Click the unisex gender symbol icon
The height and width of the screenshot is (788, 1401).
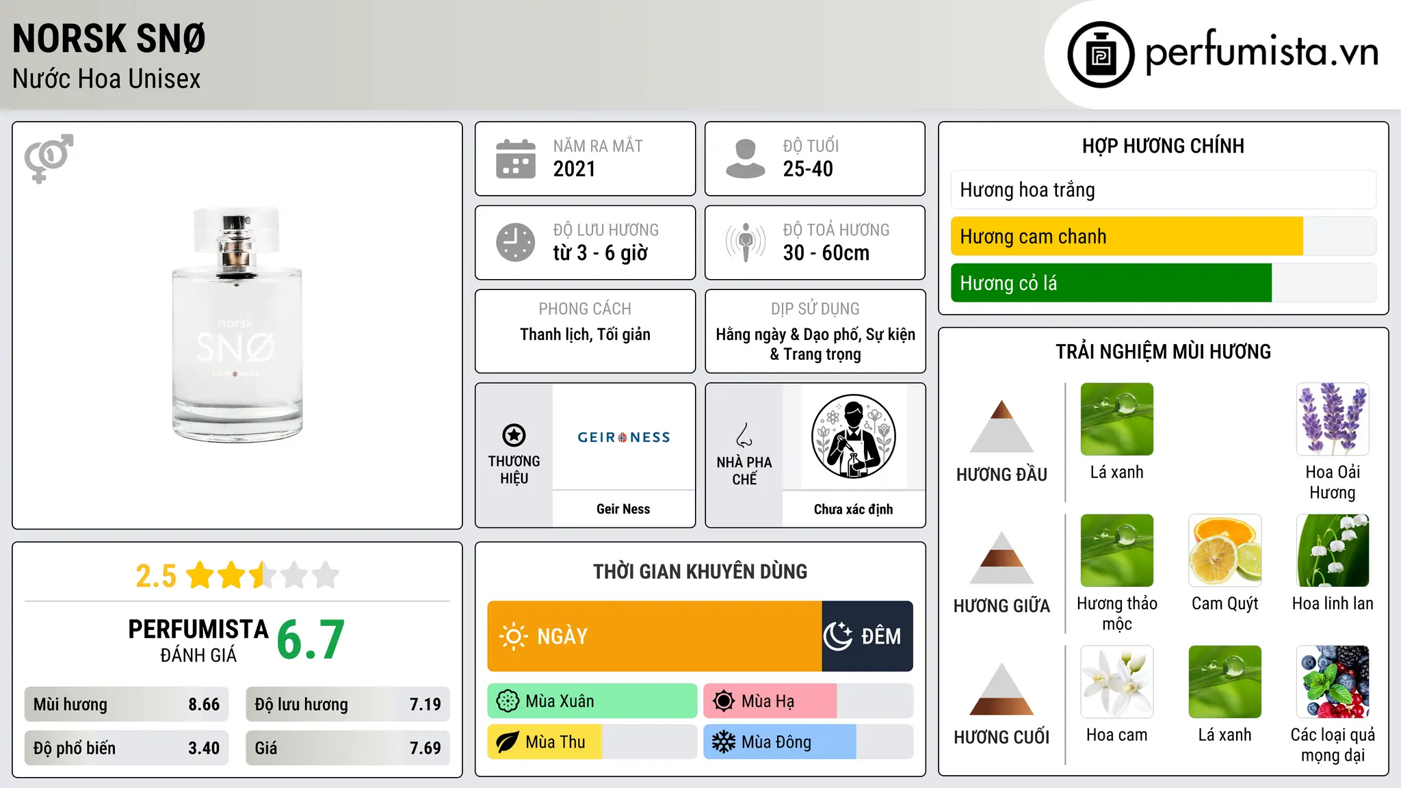point(49,159)
